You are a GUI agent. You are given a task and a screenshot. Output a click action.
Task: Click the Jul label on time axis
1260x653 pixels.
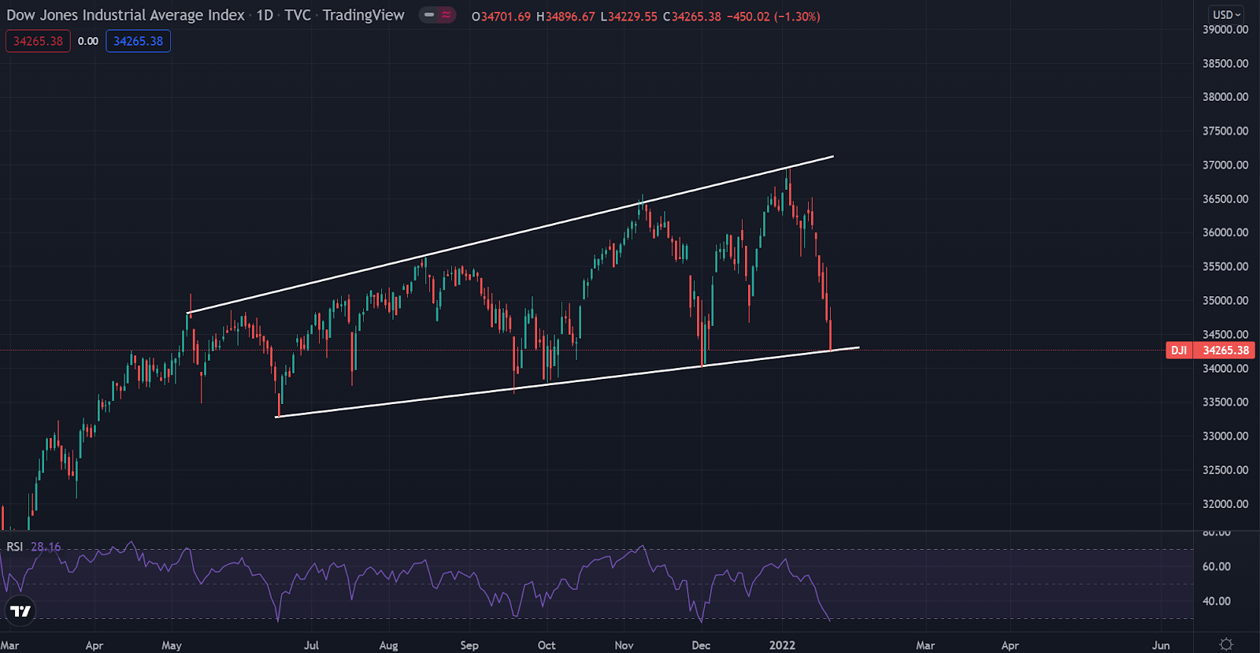(x=312, y=645)
